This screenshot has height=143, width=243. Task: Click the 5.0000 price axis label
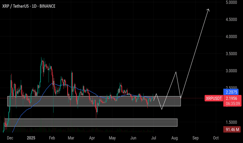[231, 2]
